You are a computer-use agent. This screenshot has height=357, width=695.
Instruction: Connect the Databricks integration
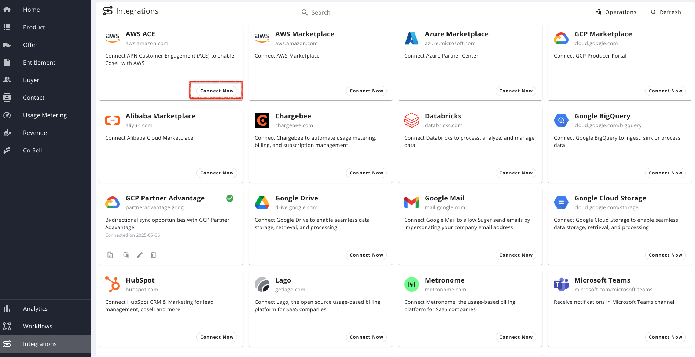click(x=516, y=173)
